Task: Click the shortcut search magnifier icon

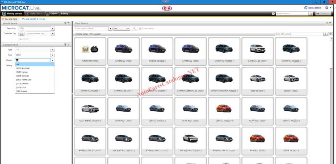Action: [x=310, y=14]
